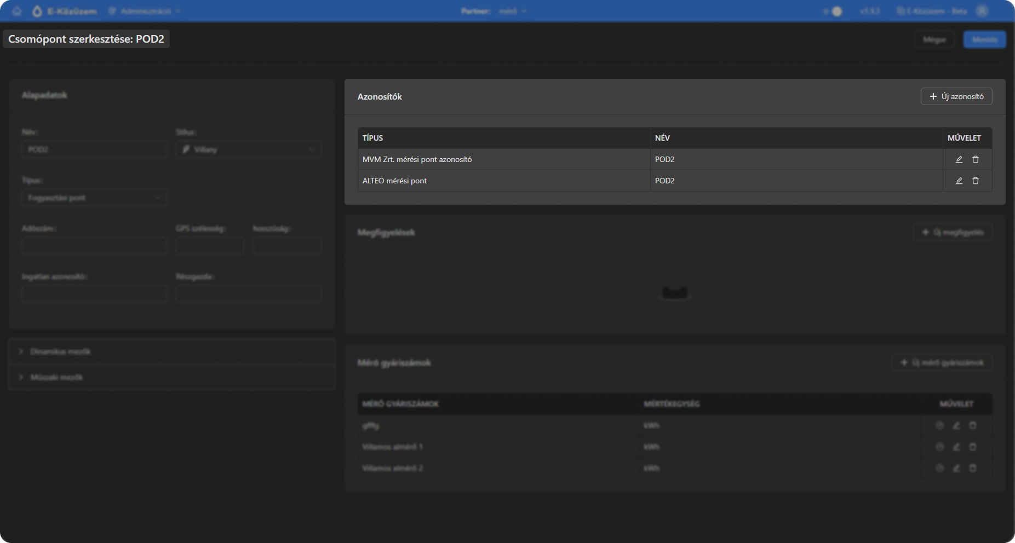The height and width of the screenshot is (543, 1015).
Task: Delete the MVM Zrt. identifier row
Action: click(975, 159)
